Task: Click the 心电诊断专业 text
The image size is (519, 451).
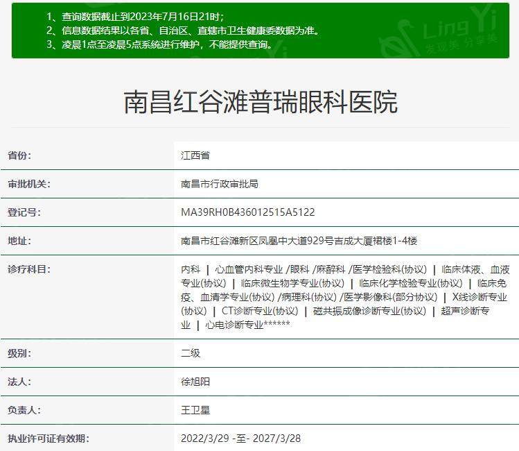Action: pyautogui.click(x=234, y=325)
